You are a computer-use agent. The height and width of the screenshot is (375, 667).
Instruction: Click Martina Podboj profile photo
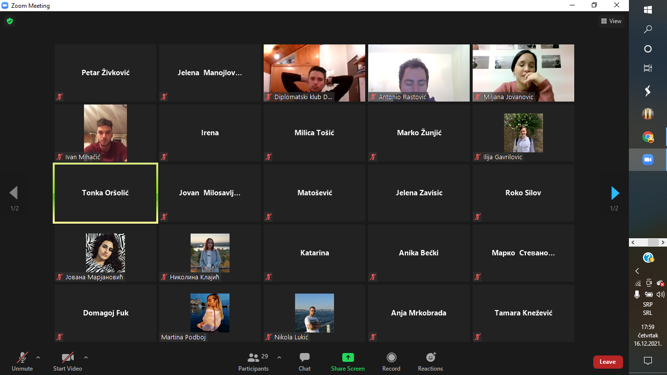pyautogui.click(x=210, y=312)
